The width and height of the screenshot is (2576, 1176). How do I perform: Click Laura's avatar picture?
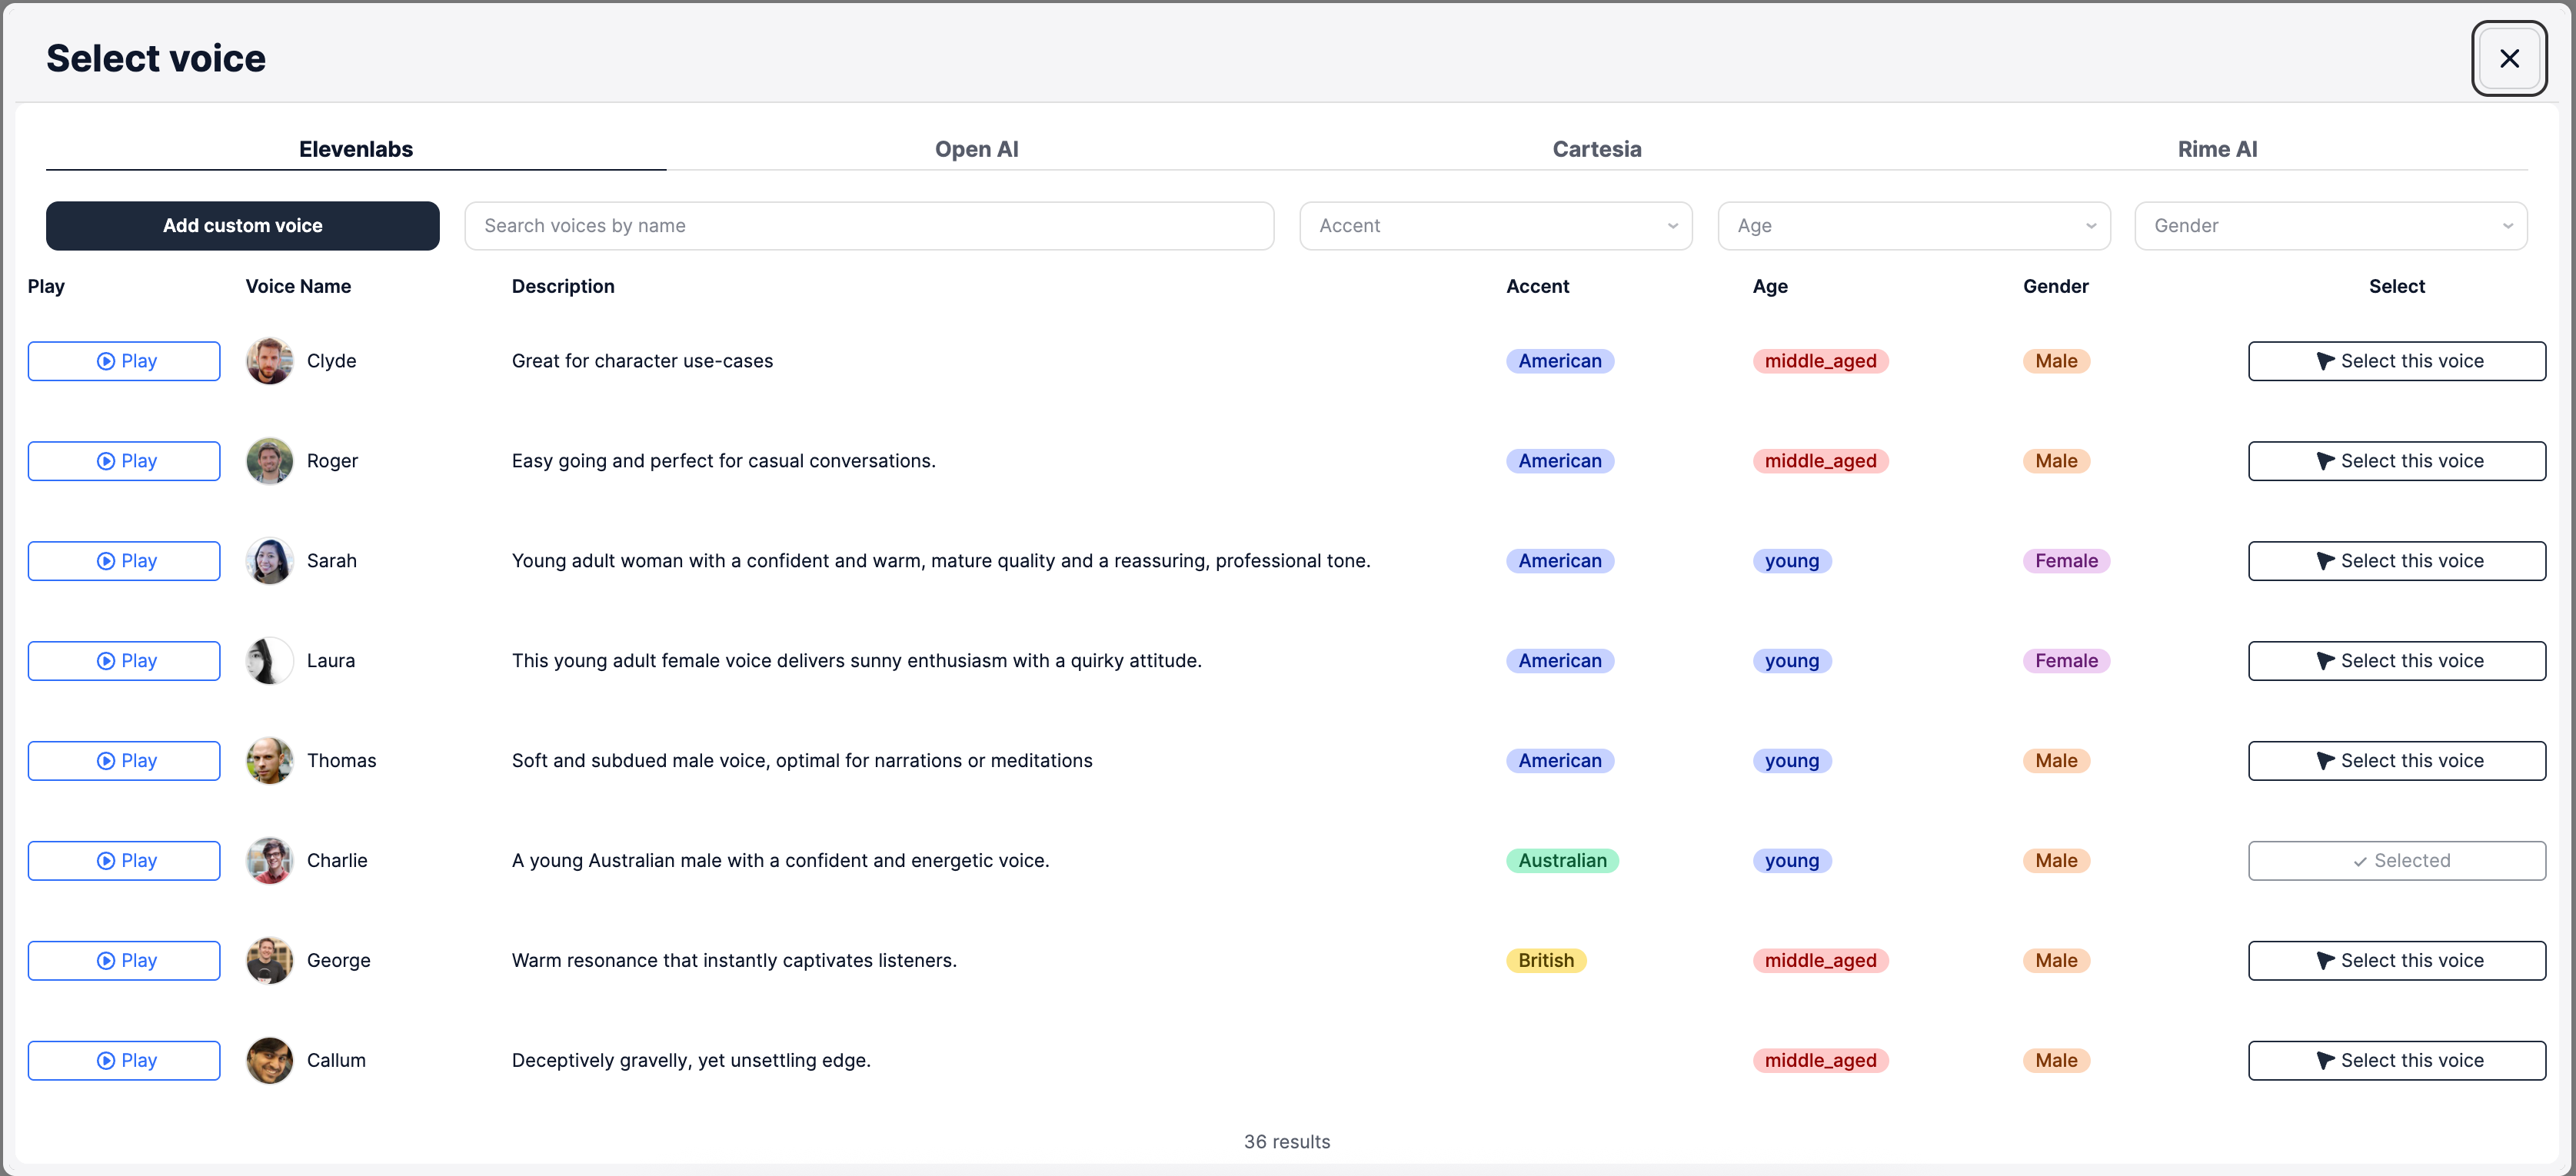point(270,660)
